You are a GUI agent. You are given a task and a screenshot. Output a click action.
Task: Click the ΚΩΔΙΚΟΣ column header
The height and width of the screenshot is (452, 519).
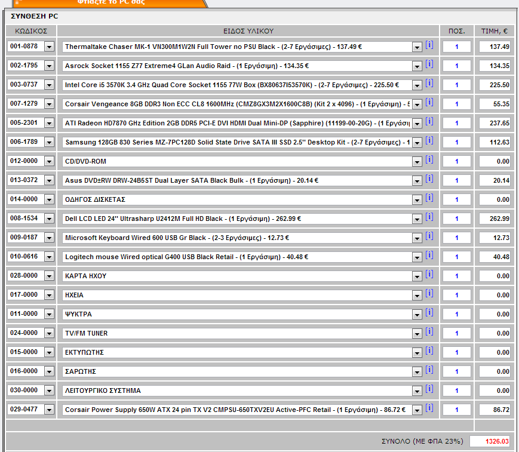[x=31, y=31]
